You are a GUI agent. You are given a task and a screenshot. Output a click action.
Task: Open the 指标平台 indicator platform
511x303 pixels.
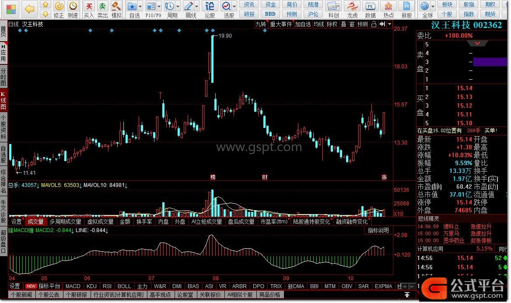49,286
